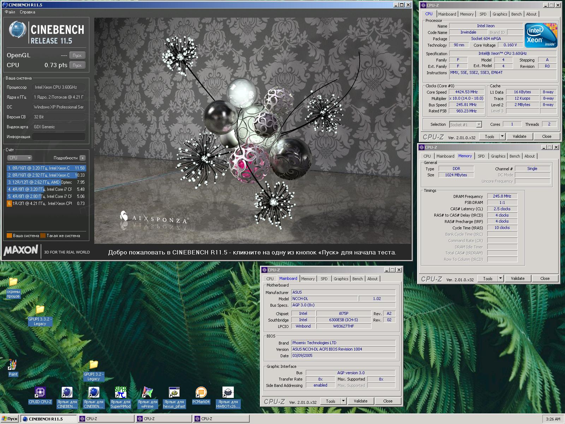Open the About tab in the top CPU-Z window

click(531, 14)
